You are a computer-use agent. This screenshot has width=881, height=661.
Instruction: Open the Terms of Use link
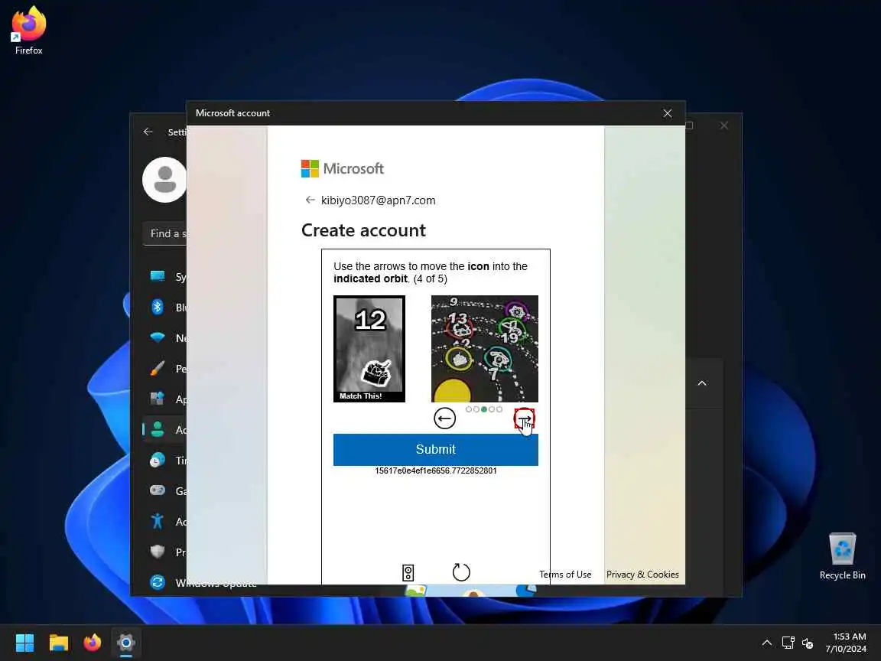(x=565, y=575)
